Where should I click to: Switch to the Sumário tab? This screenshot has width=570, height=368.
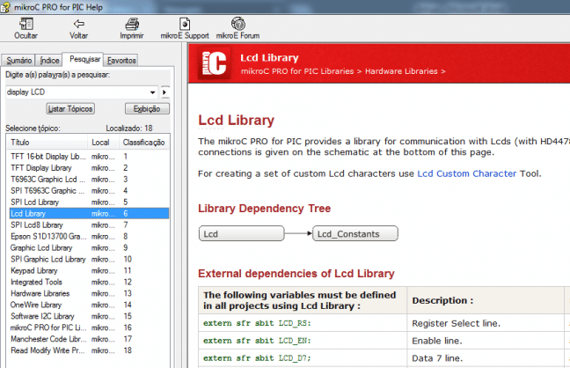tap(20, 61)
